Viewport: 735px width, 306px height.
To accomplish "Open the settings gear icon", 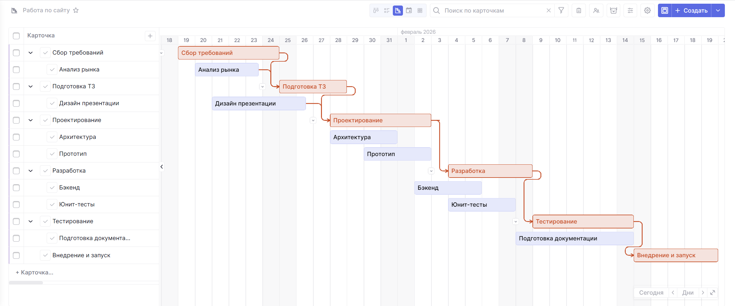I will pos(647,10).
